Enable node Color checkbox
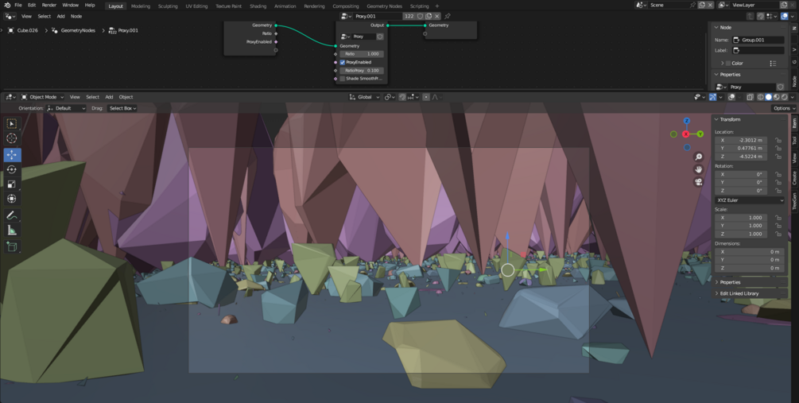The height and width of the screenshot is (403, 799). click(728, 63)
